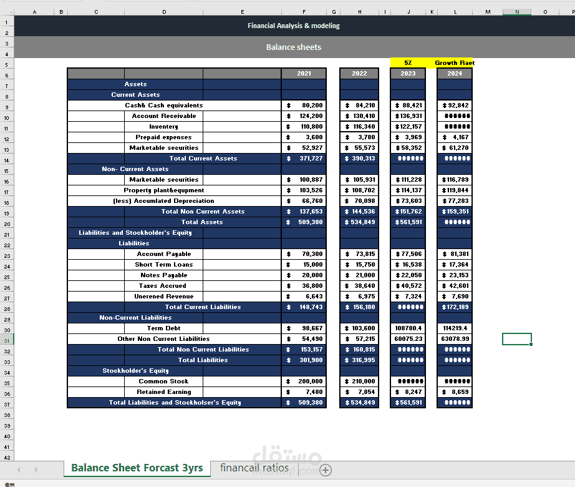Select the 2021 total current assets 371,727
This screenshot has width=575, height=487.
pos(304,159)
